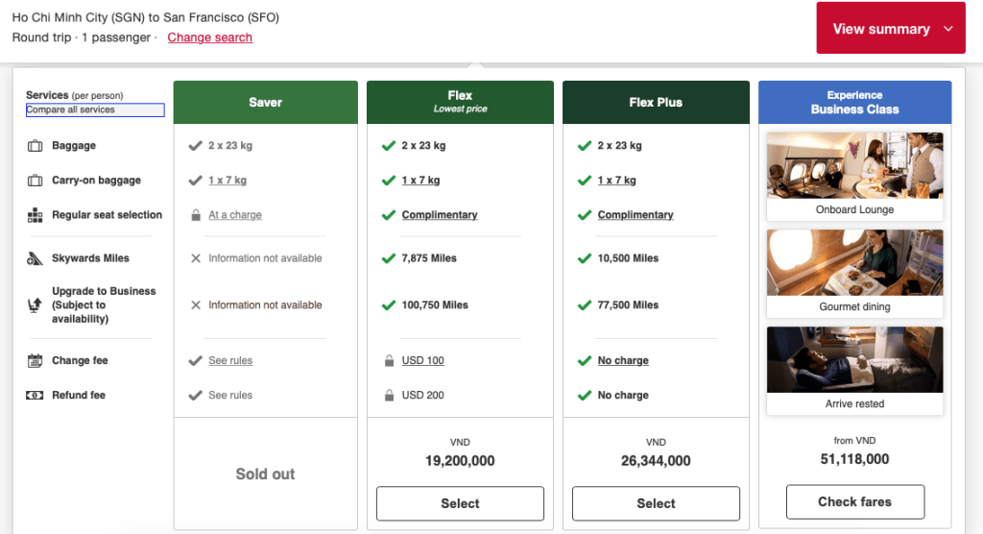Click the Change fee calendar icon
Viewport: 983px width, 534px height.
click(36, 361)
